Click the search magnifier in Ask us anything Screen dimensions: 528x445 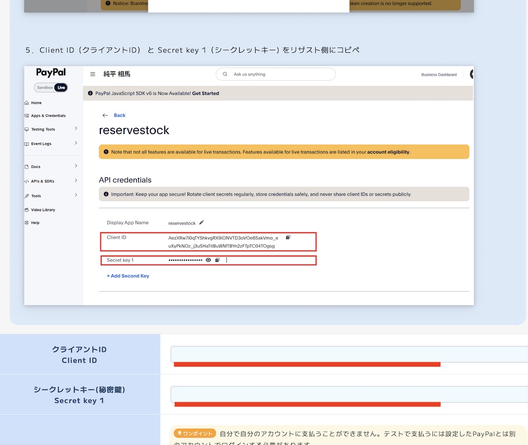[225, 74]
